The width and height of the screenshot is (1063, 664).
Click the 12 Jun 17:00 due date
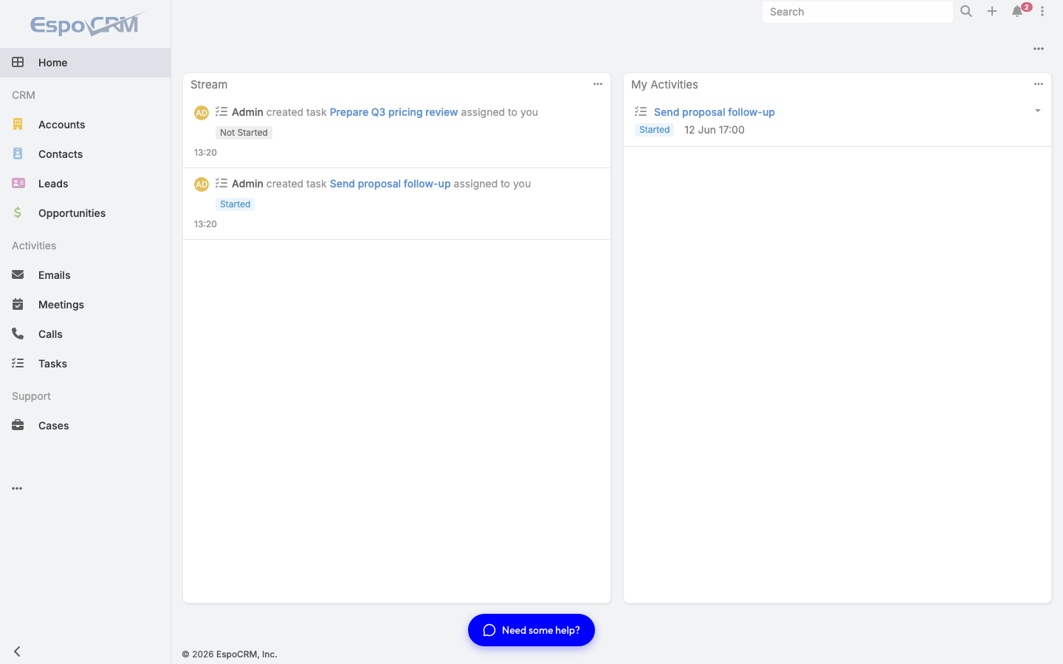click(x=715, y=130)
